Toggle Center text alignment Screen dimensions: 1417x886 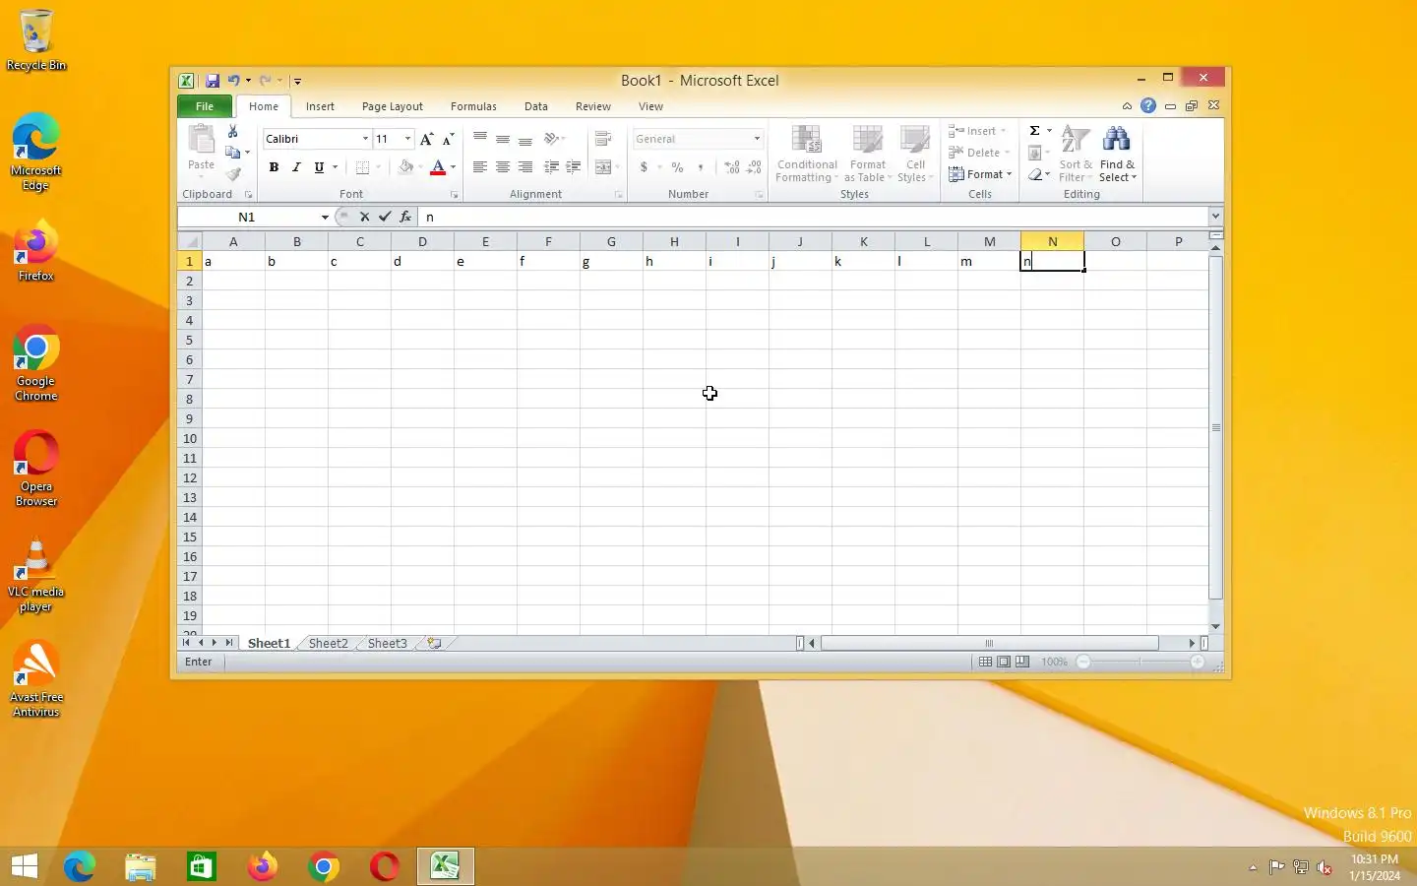pos(503,167)
